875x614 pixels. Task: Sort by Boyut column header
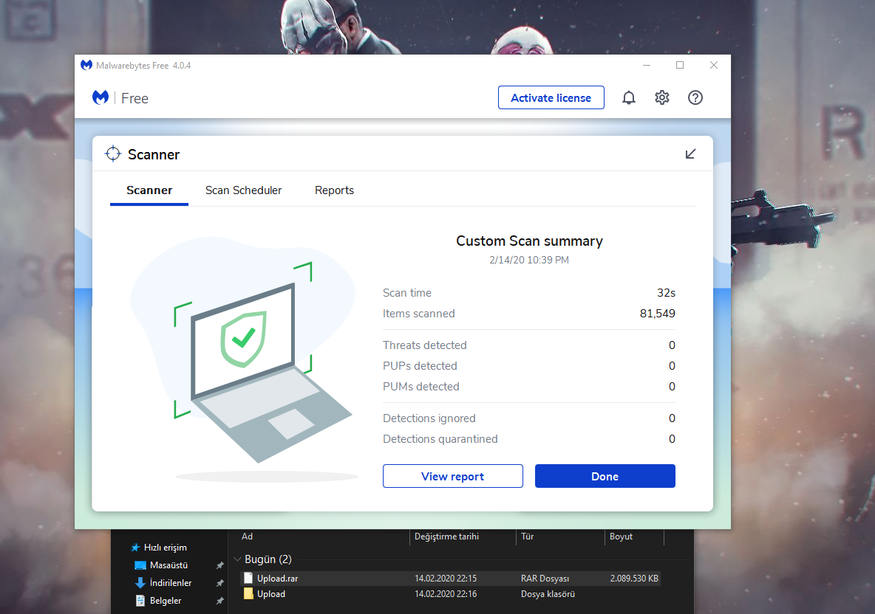pos(621,536)
